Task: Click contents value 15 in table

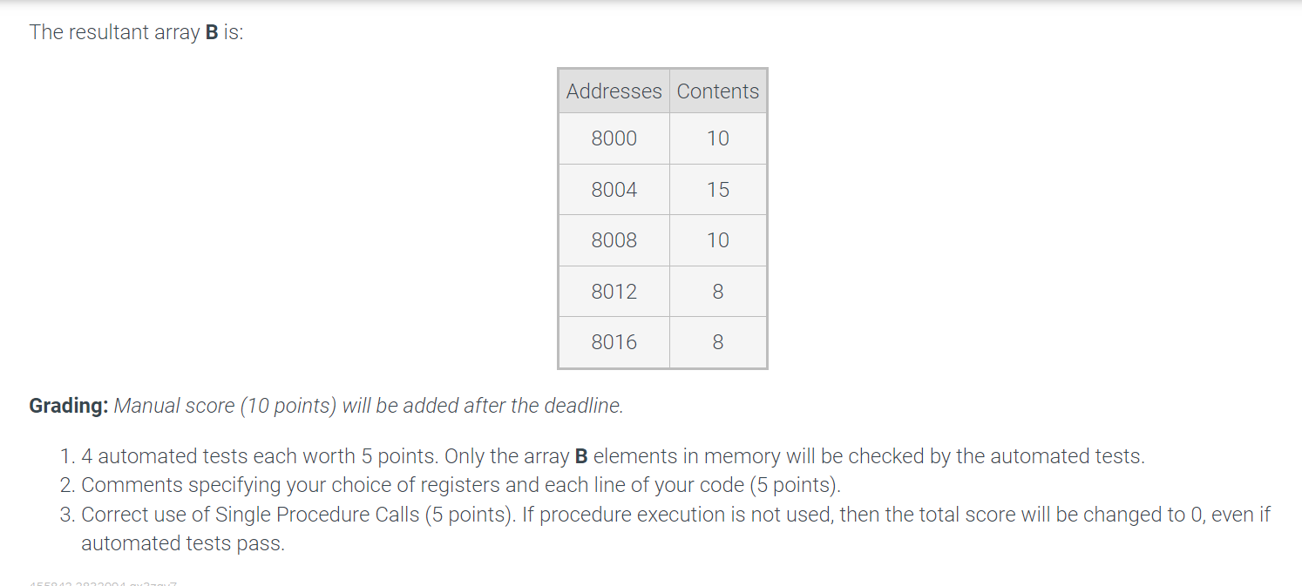Action: pyautogui.click(x=718, y=190)
